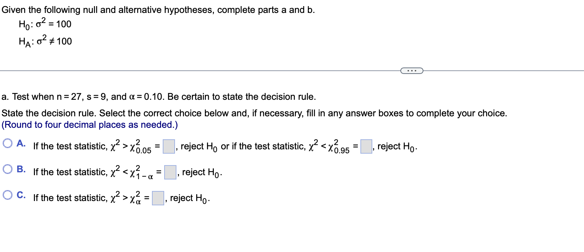
Task: Expand the ellipsis divider button
Action: (412, 71)
